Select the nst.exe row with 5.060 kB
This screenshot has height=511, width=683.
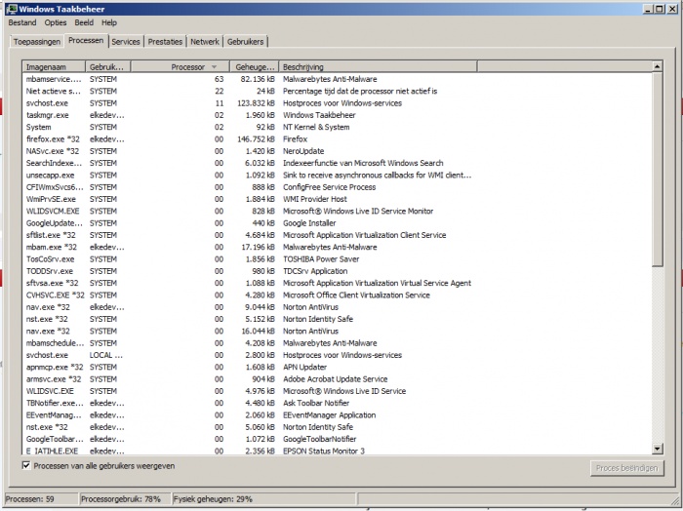point(338,427)
